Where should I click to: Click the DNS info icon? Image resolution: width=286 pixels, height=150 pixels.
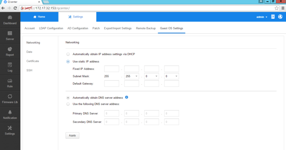click(x=127, y=97)
